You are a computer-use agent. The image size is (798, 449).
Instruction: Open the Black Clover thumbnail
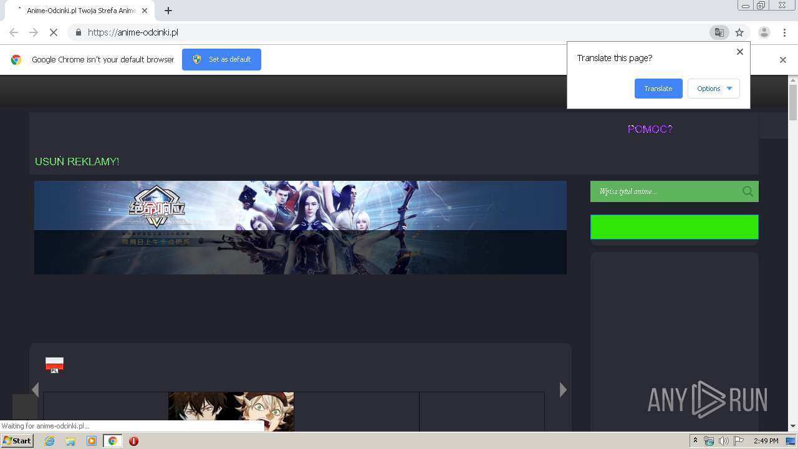(231, 412)
